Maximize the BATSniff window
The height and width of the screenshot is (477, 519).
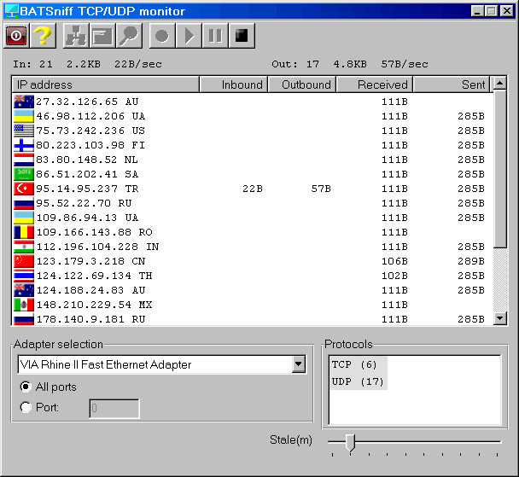pos(492,11)
